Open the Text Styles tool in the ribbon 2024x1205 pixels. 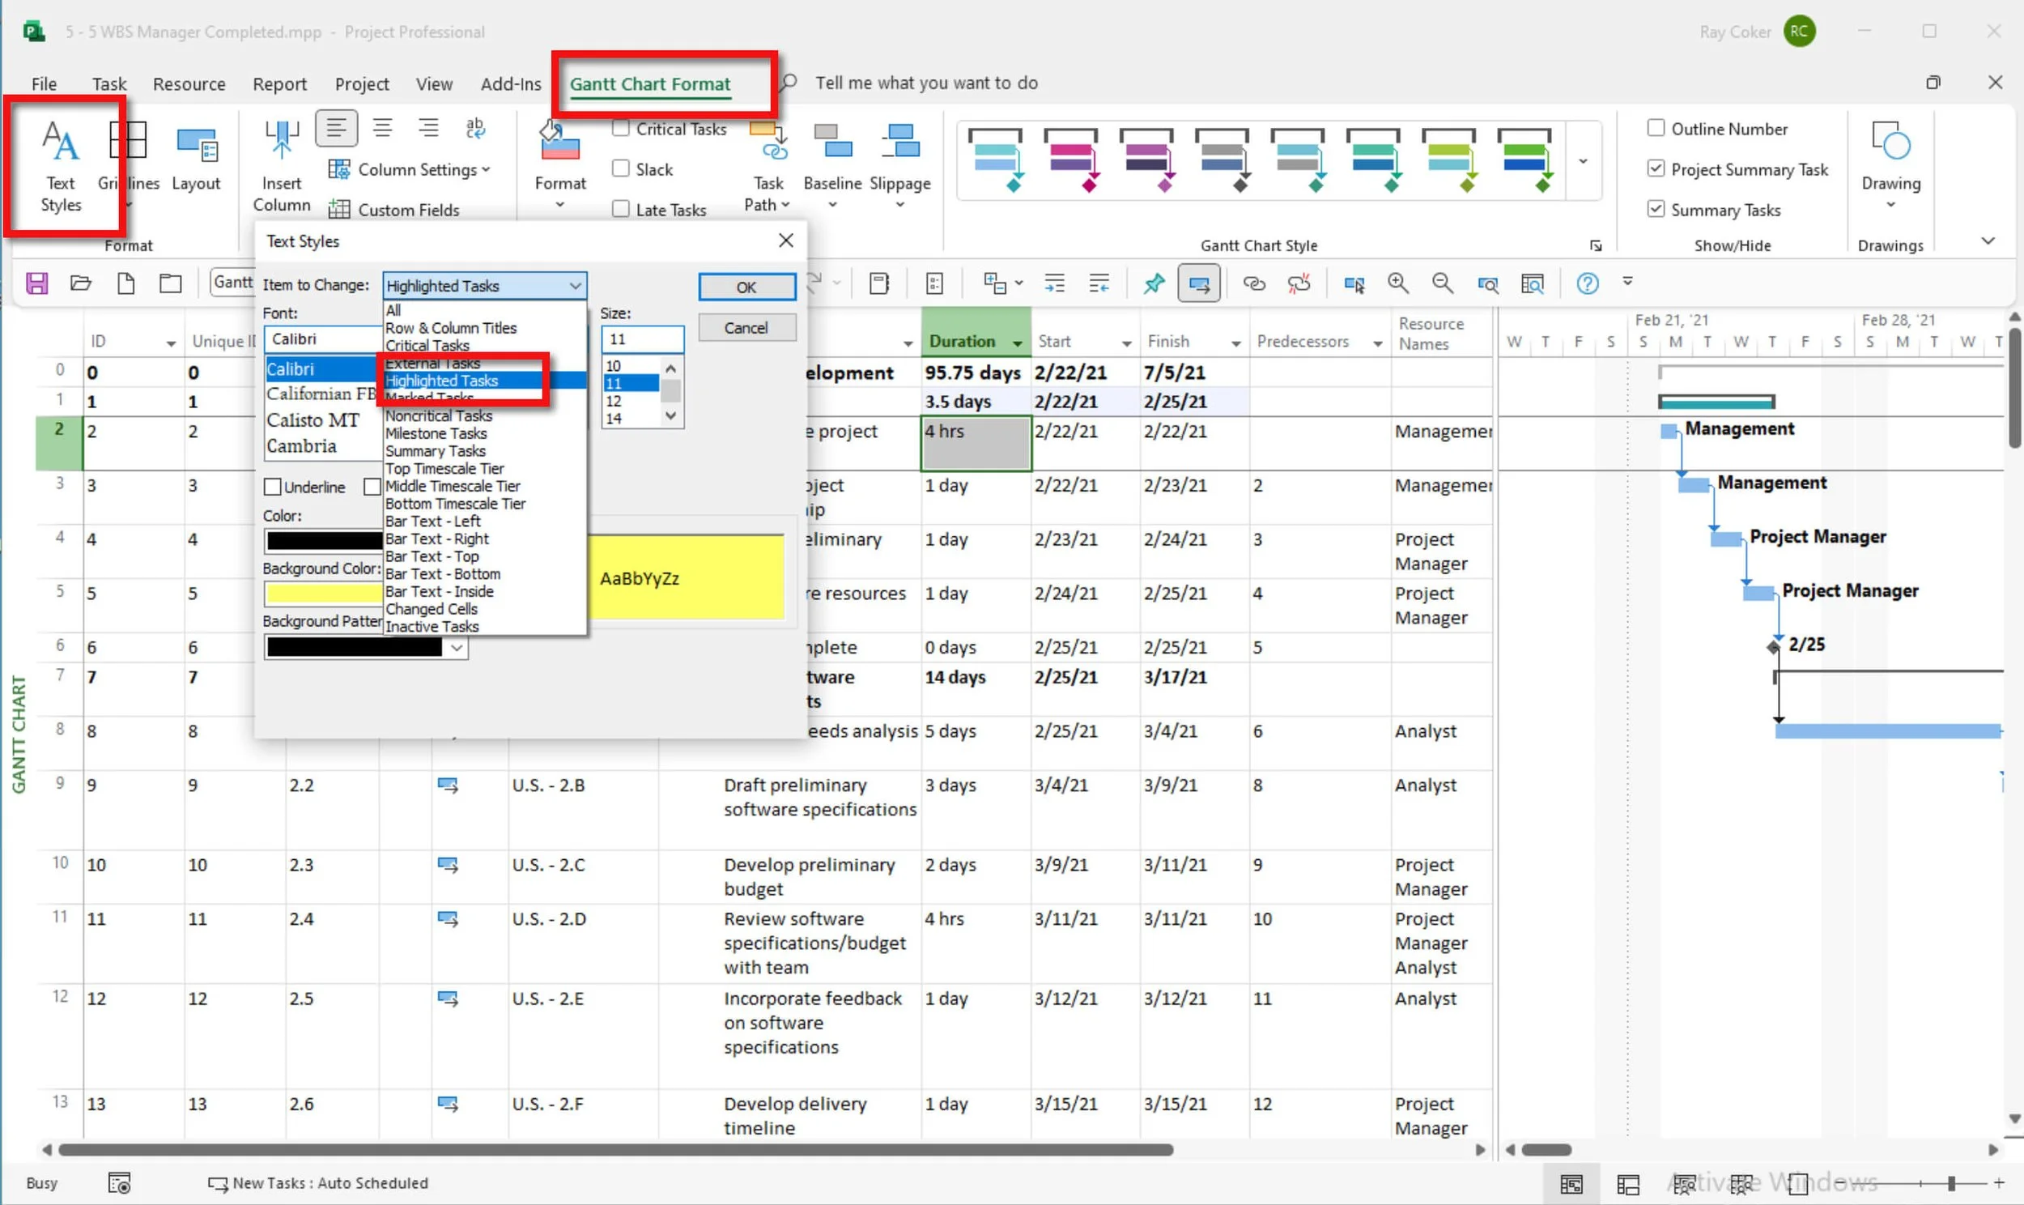pyautogui.click(x=61, y=166)
